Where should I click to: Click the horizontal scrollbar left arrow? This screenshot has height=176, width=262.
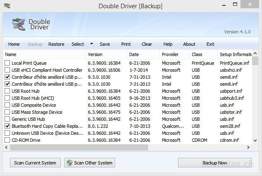click(6, 147)
